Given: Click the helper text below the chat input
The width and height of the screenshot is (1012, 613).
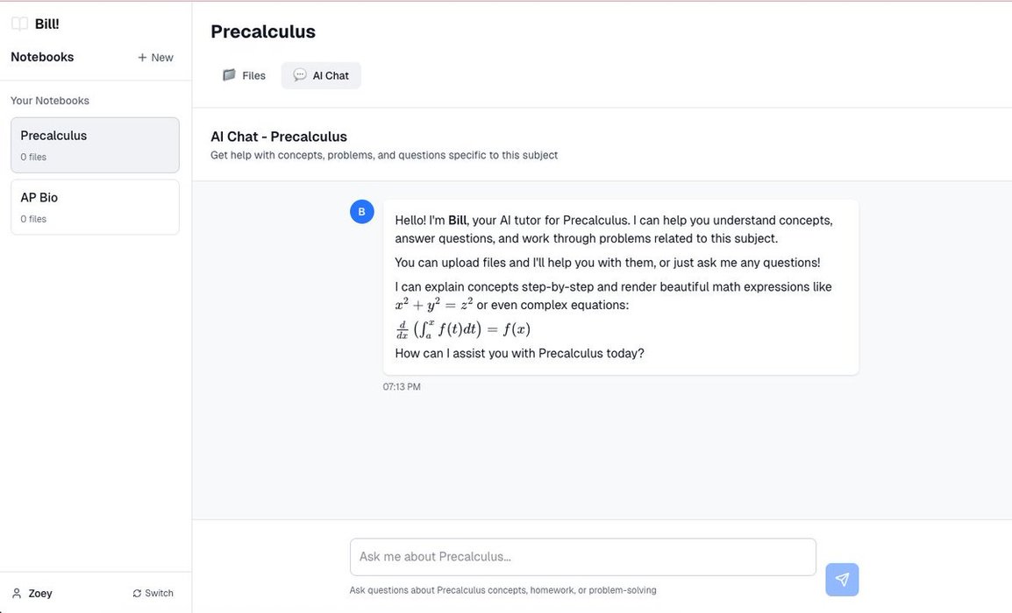Looking at the screenshot, I should point(502,590).
